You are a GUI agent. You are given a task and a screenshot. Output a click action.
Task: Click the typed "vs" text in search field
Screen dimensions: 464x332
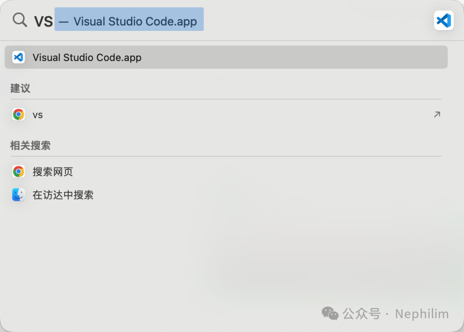click(43, 21)
